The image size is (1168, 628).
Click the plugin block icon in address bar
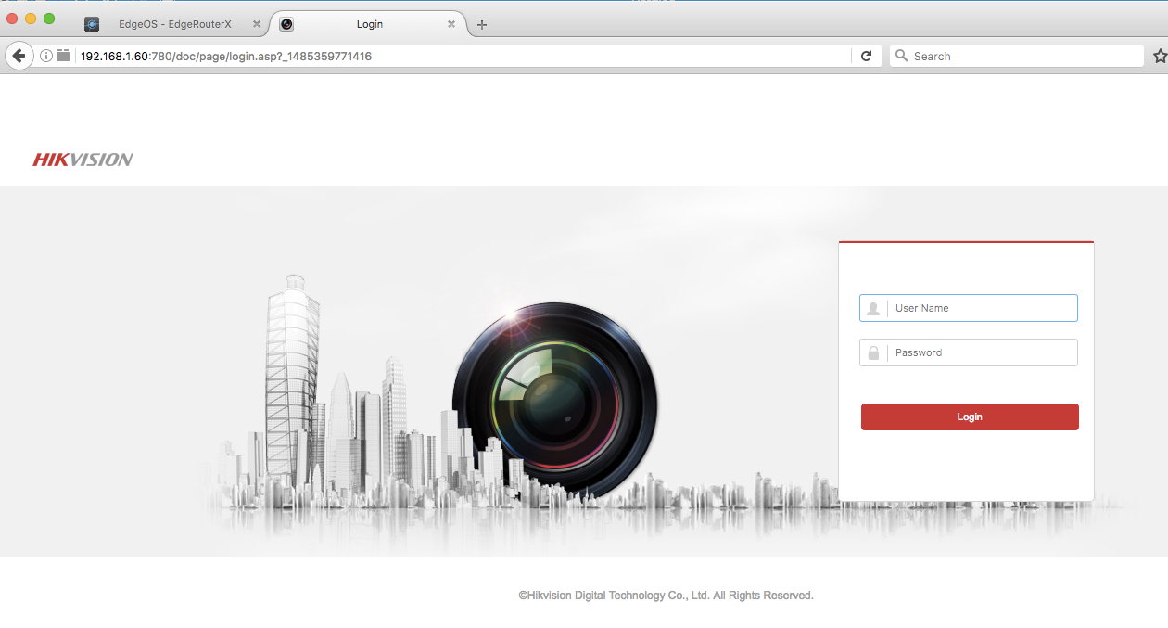63,56
